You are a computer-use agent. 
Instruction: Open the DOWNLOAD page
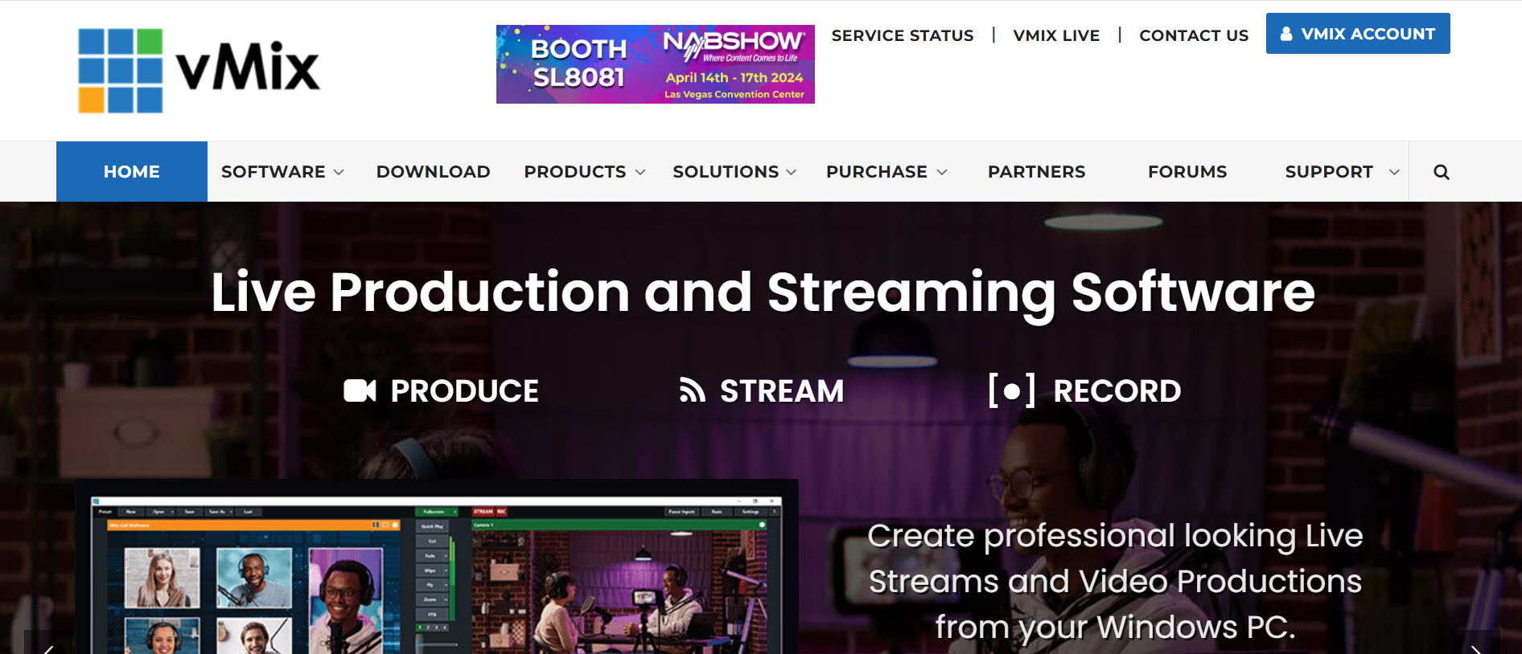433,172
